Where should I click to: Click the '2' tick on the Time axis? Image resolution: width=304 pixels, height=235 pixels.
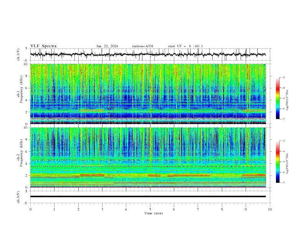click(78, 209)
